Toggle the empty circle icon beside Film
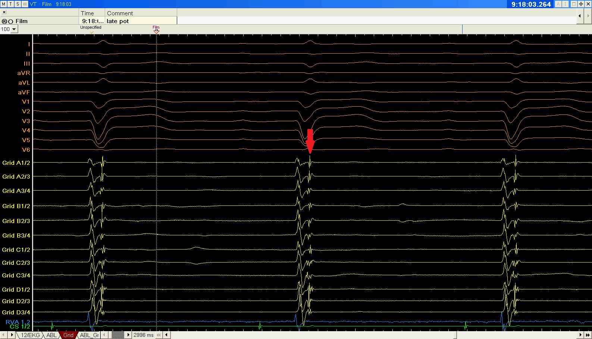 (11, 21)
